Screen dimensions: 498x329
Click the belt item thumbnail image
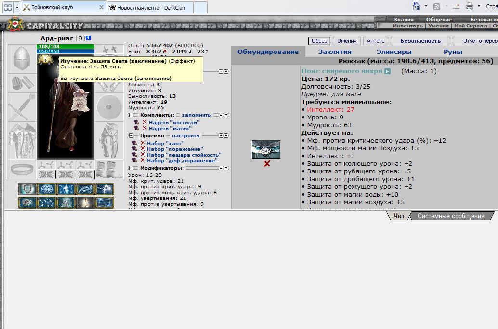[x=266, y=150]
